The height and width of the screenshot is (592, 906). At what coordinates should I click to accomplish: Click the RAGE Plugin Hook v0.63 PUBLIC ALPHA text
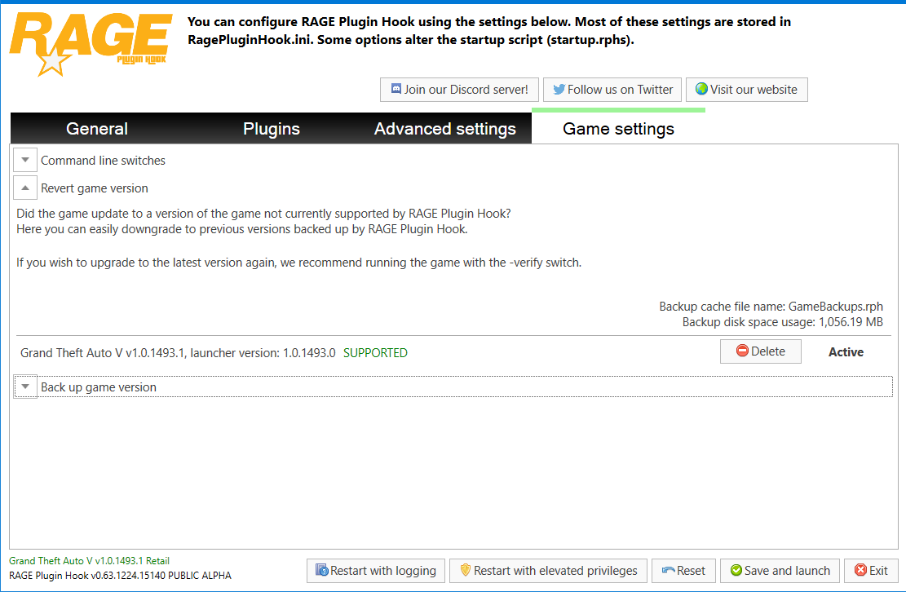[120, 575]
